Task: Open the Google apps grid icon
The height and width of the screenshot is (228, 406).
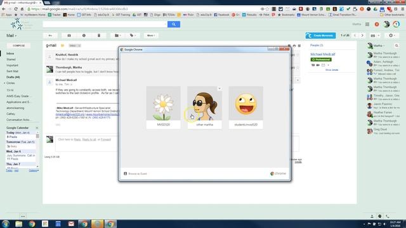Action: tap(367, 24)
